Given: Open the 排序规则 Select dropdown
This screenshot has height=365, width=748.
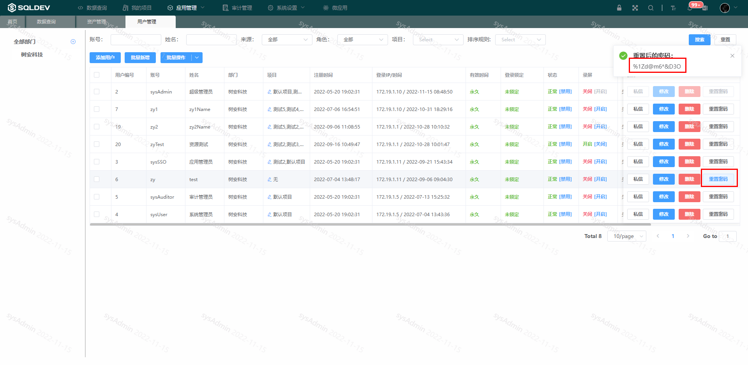Looking at the screenshot, I should pyautogui.click(x=520, y=40).
